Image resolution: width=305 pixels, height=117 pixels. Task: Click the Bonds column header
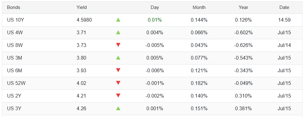click(14, 7)
